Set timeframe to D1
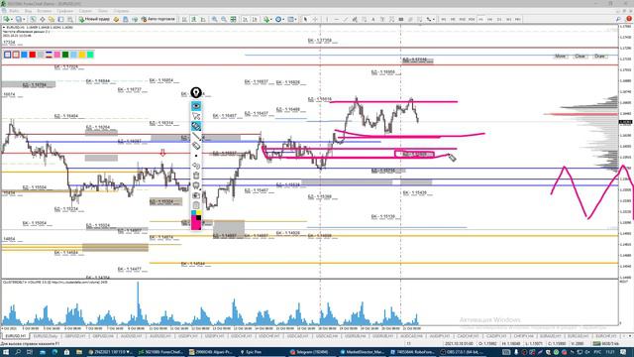 [x=499, y=19]
